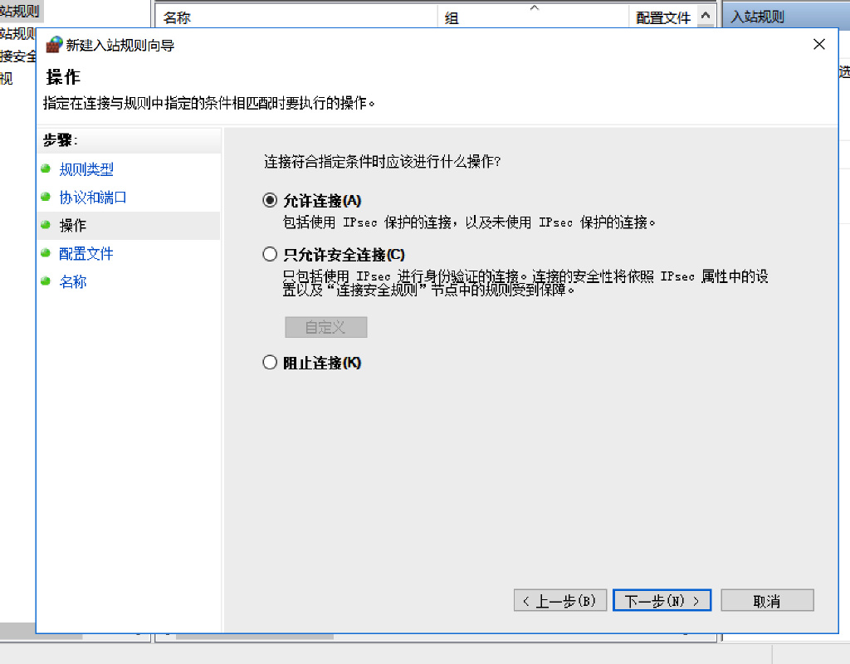Click the sort arrow above 组 column
Viewport: 850px width, 664px height.
(x=535, y=7)
